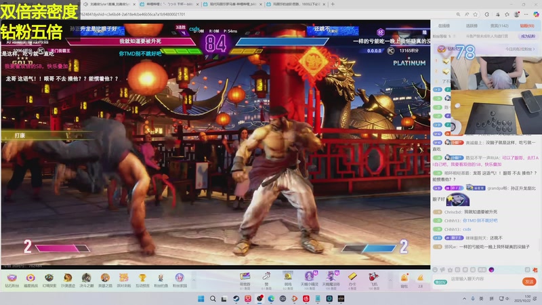Viewport: 542px width, 305px height.
Task: Add page to favorites star icon
Action: coord(476,14)
